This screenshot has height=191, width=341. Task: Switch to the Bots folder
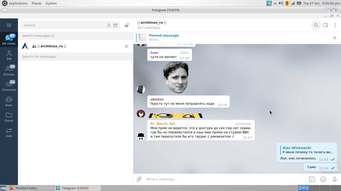click(x=9, y=101)
